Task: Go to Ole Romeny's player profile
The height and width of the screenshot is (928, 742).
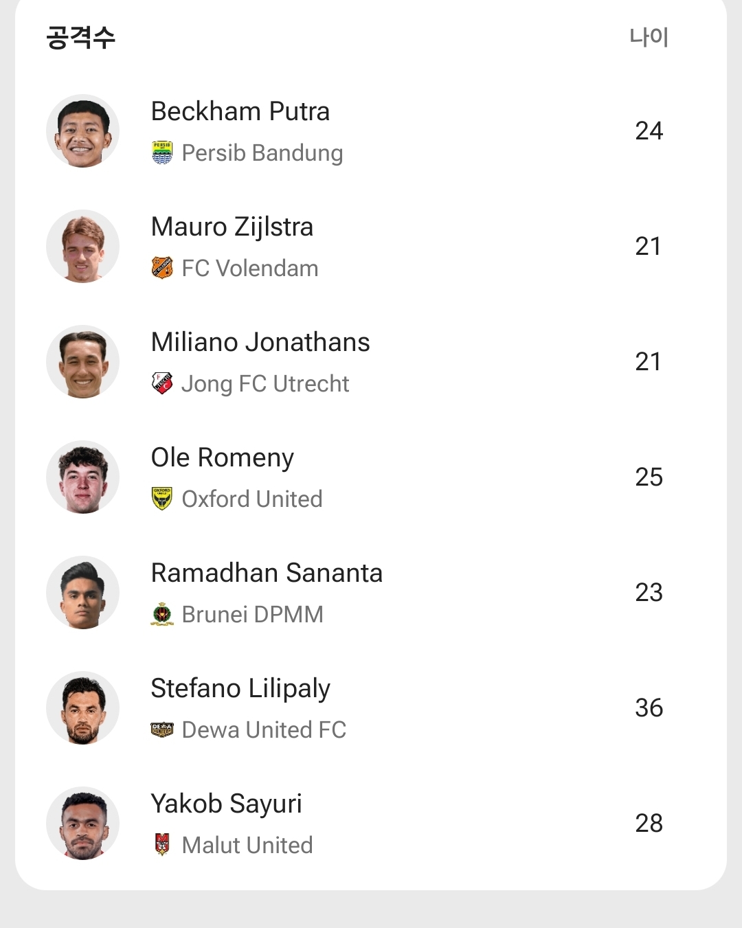Action: click(222, 457)
